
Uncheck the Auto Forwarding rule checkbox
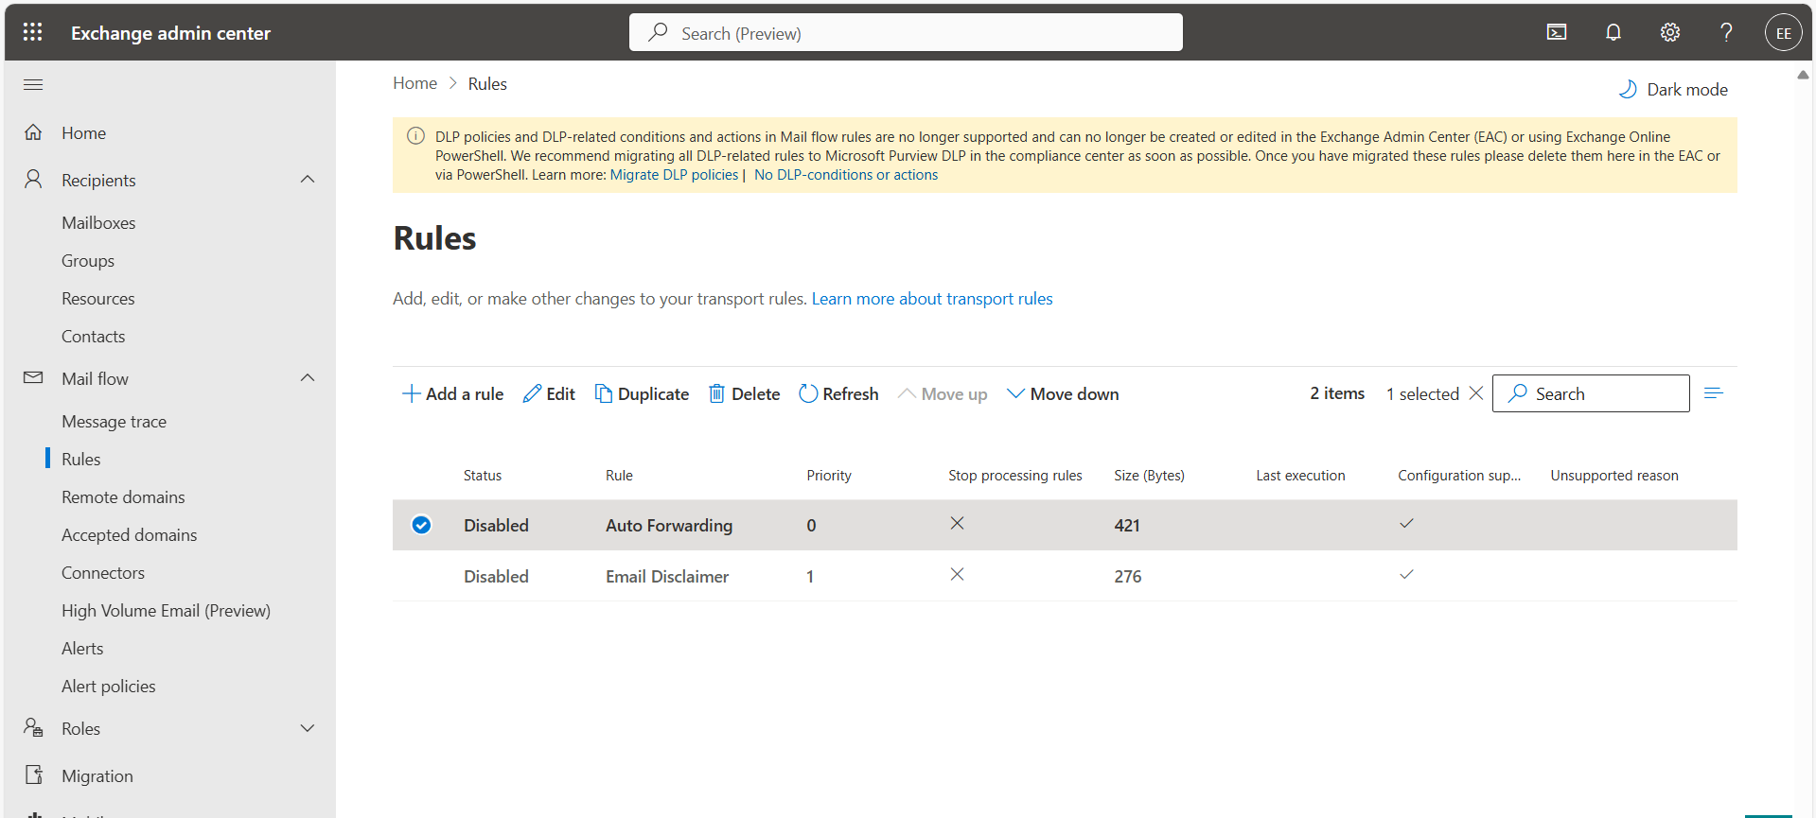click(422, 525)
